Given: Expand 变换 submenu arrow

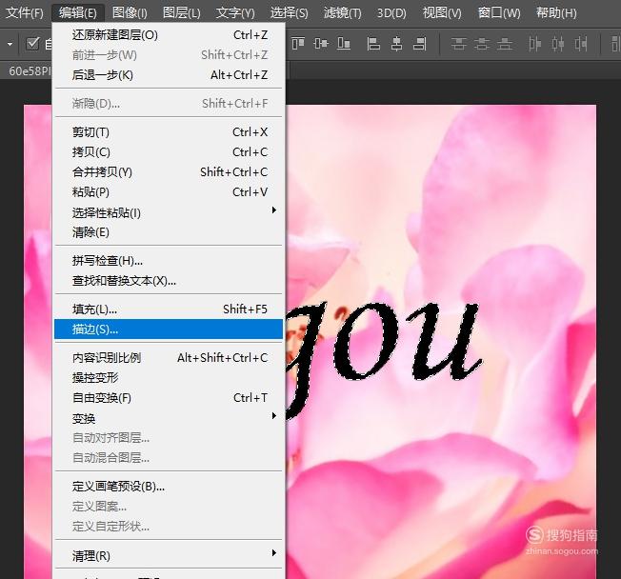Looking at the screenshot, I should coord(273,416).
